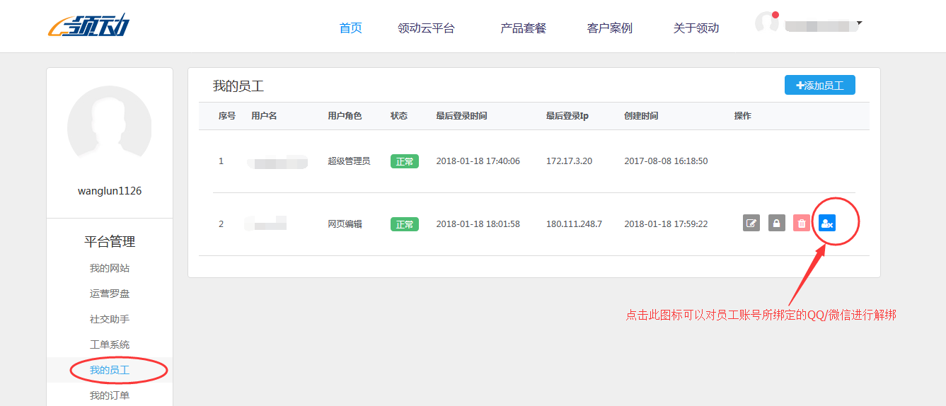Screen dimensions: 946x406
Task: Open 我的订单 in the sidebar
Action: pyautogui.click(x=110, y=395)
